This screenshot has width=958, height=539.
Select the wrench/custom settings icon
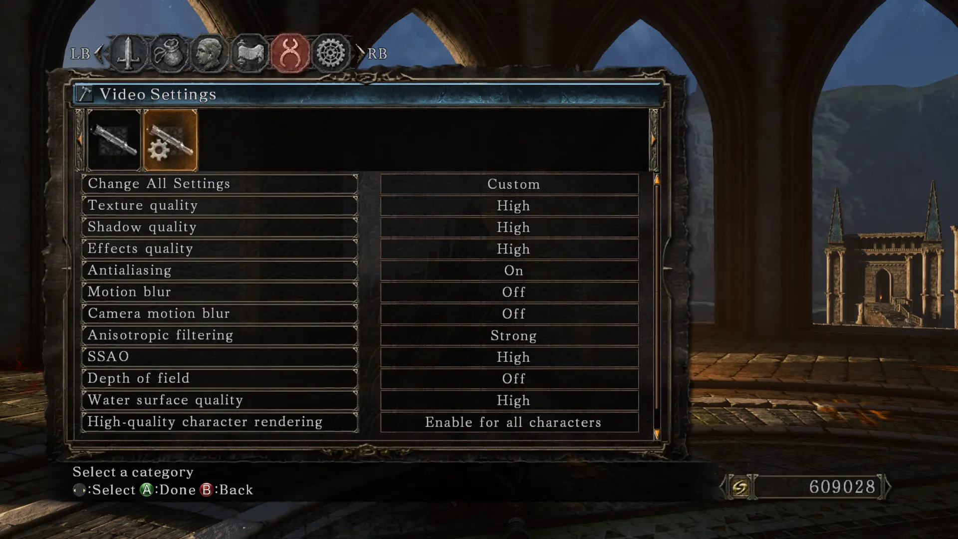point(170,140)
